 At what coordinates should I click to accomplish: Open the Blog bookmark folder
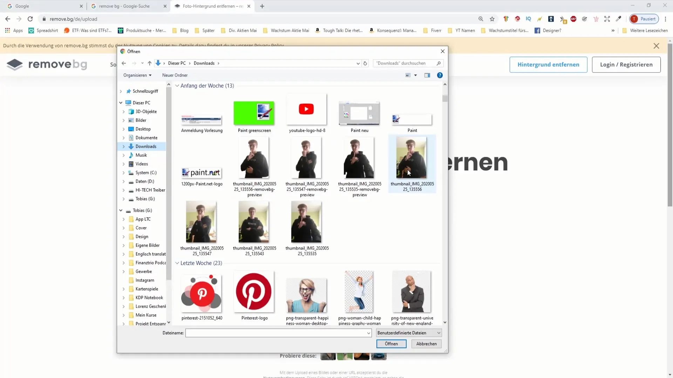[x=181, y=30]
